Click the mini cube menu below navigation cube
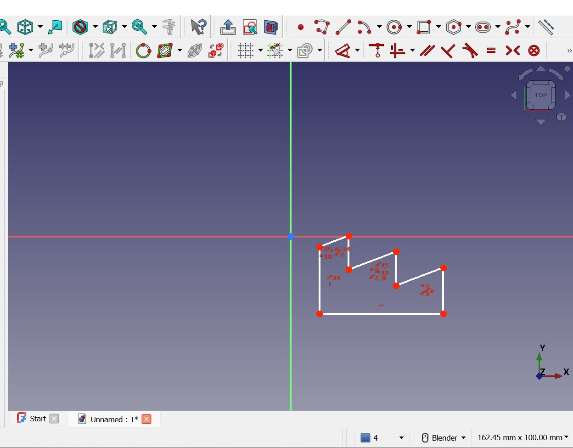The image size is (573, 448). point(561,117)
